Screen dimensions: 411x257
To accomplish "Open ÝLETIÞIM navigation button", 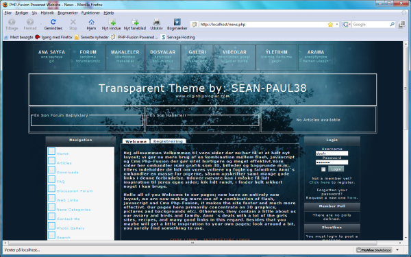I will point(276,57).
